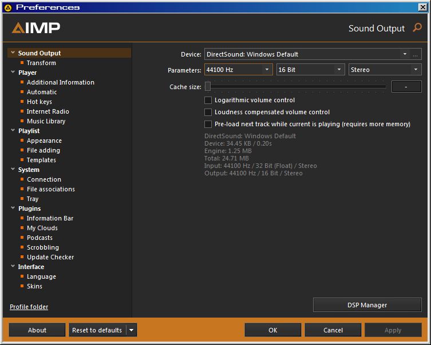Open the Additional Information settings page
This screenshot has width=431, height=345.
61,82
